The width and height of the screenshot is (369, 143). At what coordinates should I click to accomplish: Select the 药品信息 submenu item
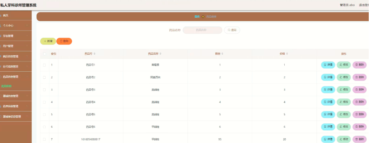click(16, 86)
